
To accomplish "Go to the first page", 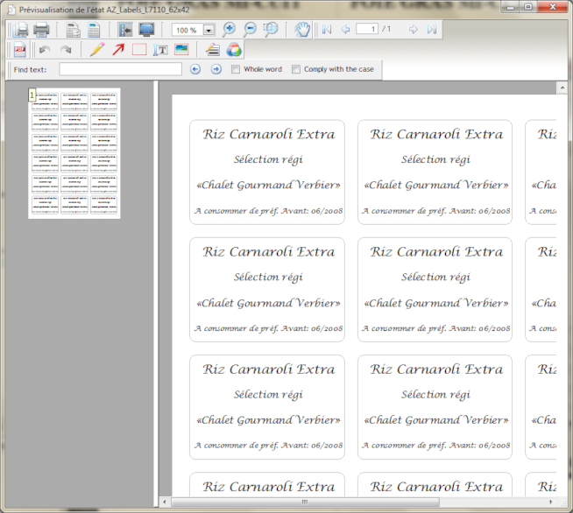I will (327, 29).
